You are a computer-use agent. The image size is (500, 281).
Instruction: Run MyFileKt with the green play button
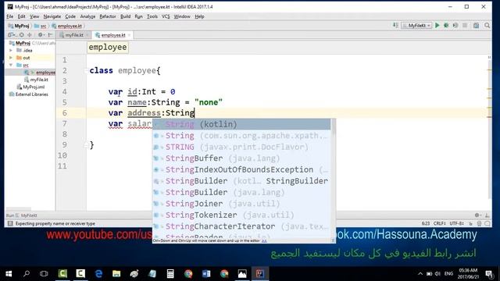(437, 26)
